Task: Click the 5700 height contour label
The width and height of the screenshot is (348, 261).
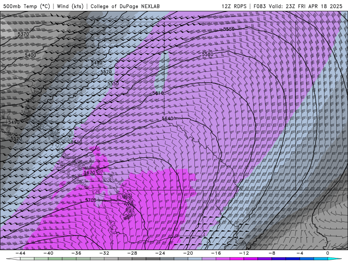Action: point(91,200)
